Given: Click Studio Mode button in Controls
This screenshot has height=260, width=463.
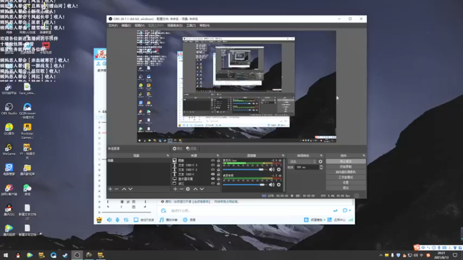Looking at the screenshot, I should pos(346,177).
